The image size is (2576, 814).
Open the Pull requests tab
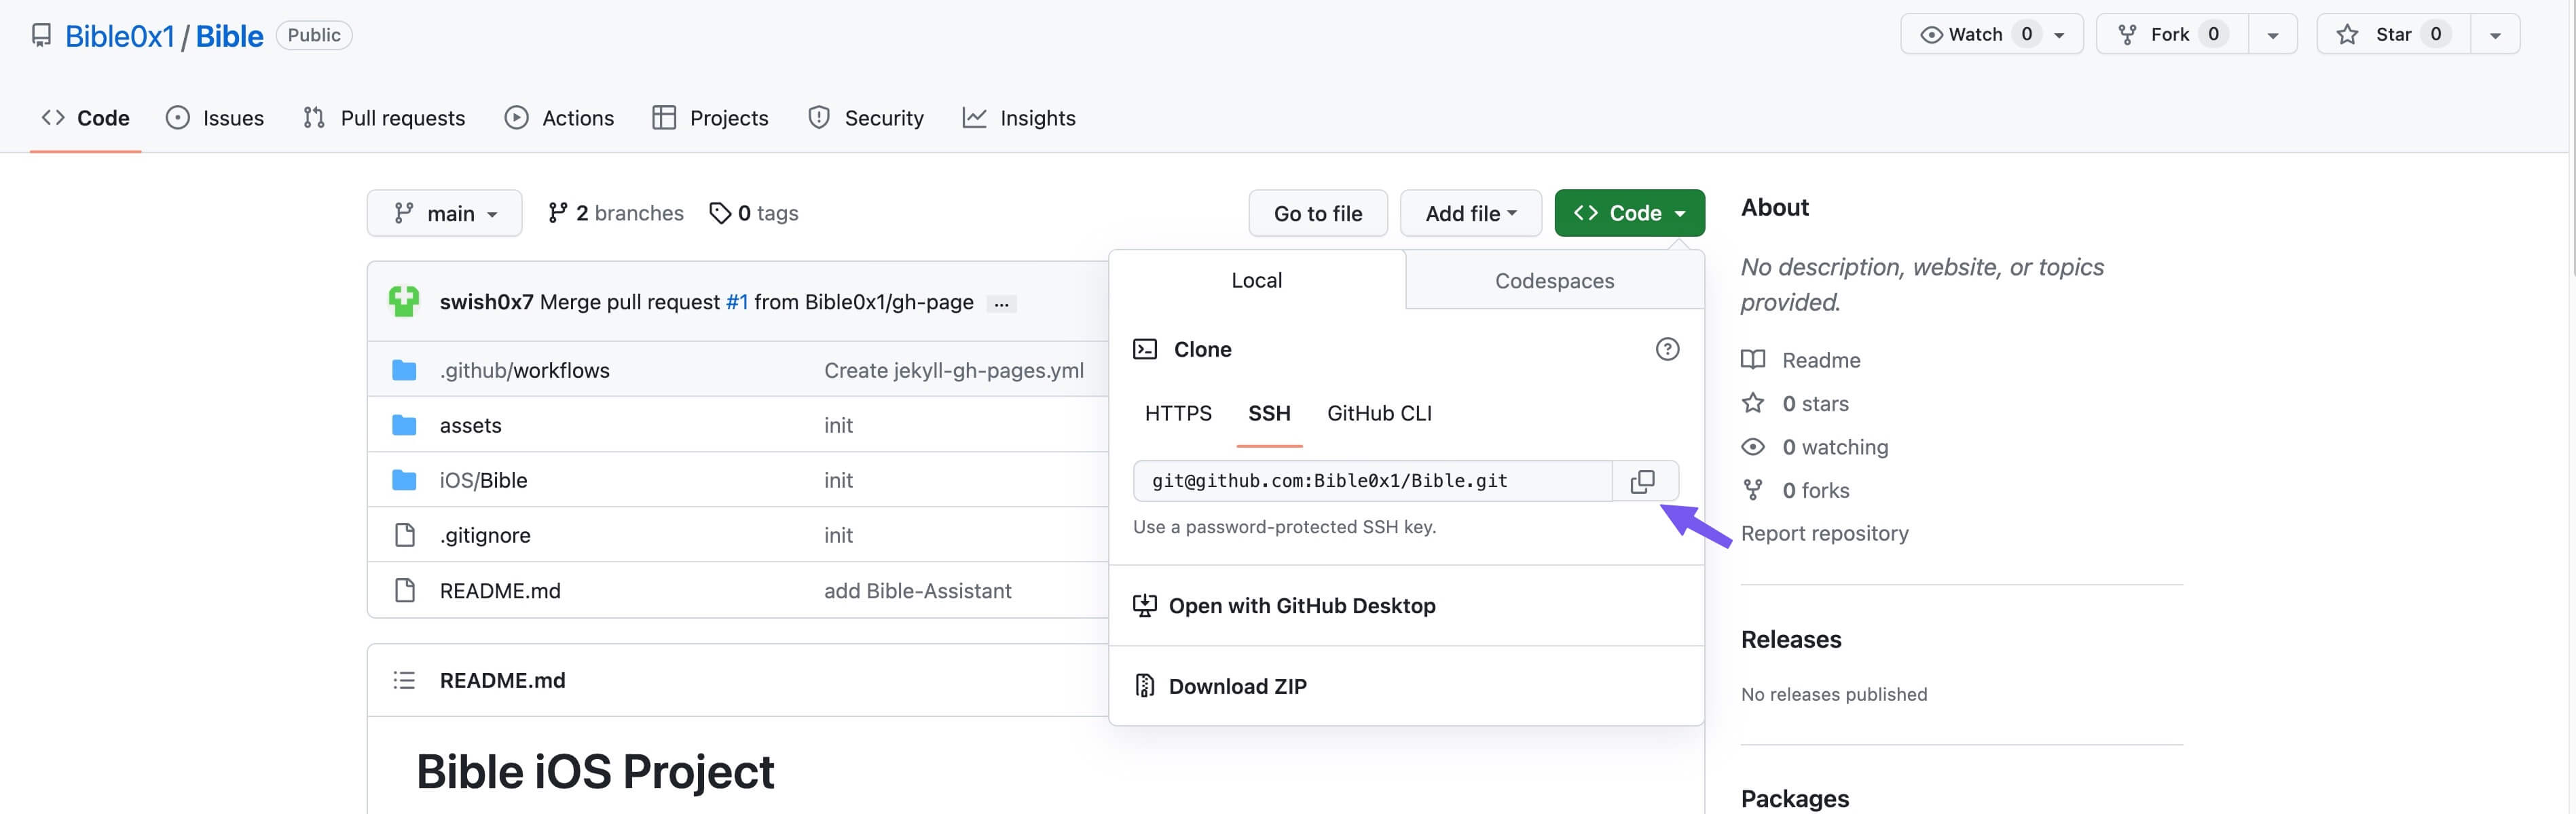[x=385, y=118]
